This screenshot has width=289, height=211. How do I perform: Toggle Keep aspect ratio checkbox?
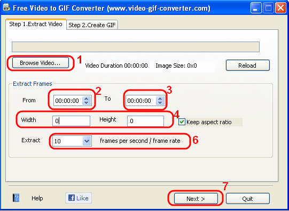[182, 122]
